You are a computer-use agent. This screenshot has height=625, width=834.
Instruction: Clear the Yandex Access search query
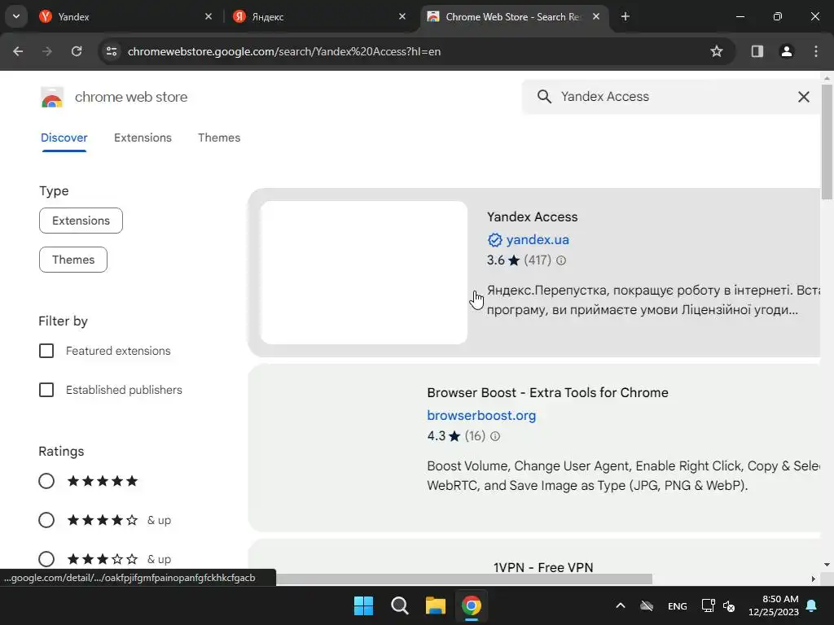pyautogui.click(x=804, y=97)
